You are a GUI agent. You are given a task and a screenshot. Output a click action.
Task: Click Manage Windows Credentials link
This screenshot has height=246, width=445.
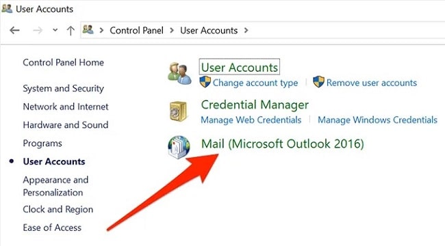point(377,120)
